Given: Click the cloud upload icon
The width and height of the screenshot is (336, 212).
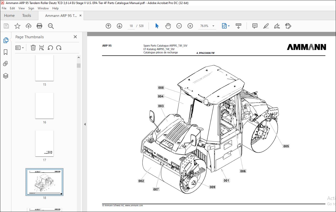Looking at the screenshot, I should pos(28,26).
